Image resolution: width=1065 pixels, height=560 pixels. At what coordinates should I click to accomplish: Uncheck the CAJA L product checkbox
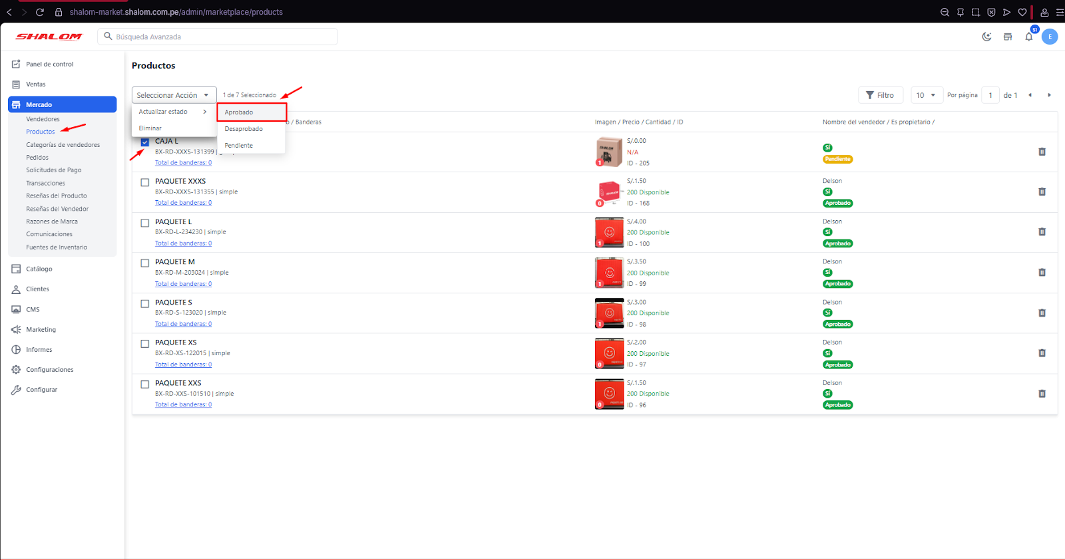coord(145,142)
